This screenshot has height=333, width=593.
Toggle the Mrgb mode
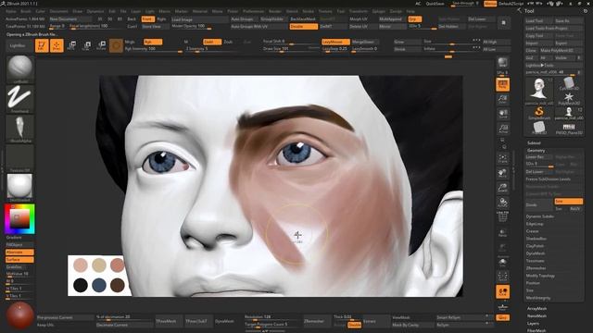[130, 42]
